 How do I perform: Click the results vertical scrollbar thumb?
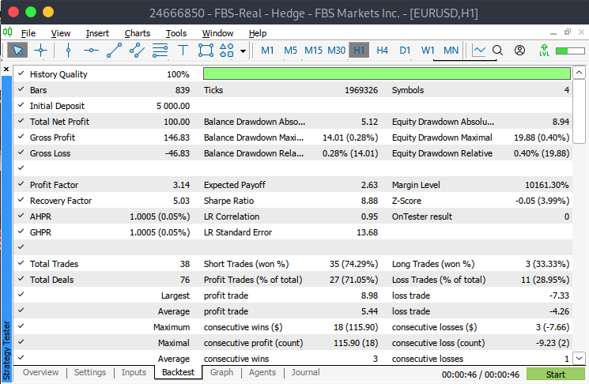pyautogui.click(x=579, y=111)
